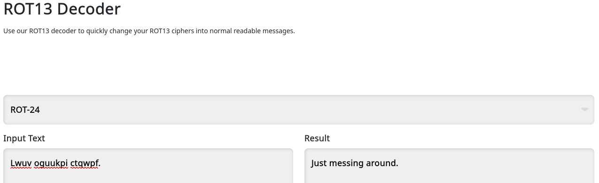
Task: Click the Input Text label
Action: coord(24,138)
